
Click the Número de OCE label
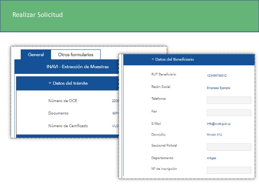tap(63, 101)
